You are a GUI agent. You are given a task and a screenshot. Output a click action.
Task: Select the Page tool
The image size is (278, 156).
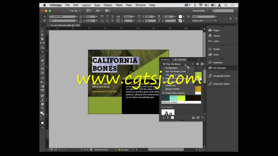42,39
